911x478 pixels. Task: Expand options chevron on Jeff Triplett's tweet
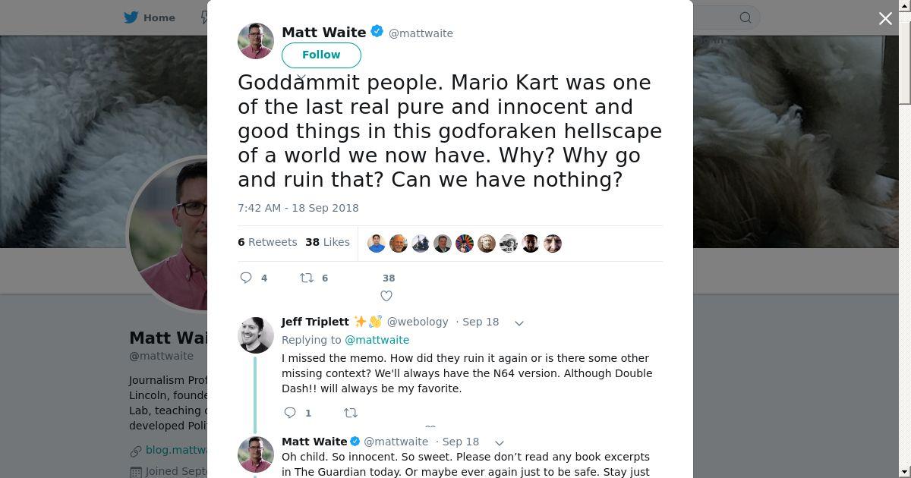(519, 322)
